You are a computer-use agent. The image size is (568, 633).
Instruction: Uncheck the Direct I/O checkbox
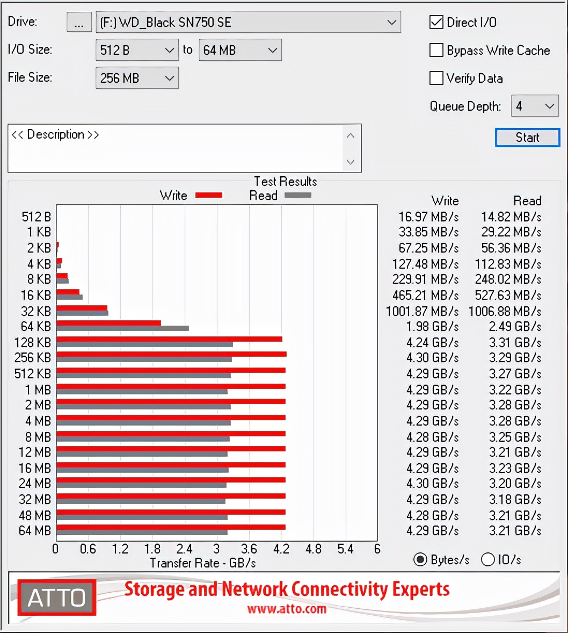[436, 22]
